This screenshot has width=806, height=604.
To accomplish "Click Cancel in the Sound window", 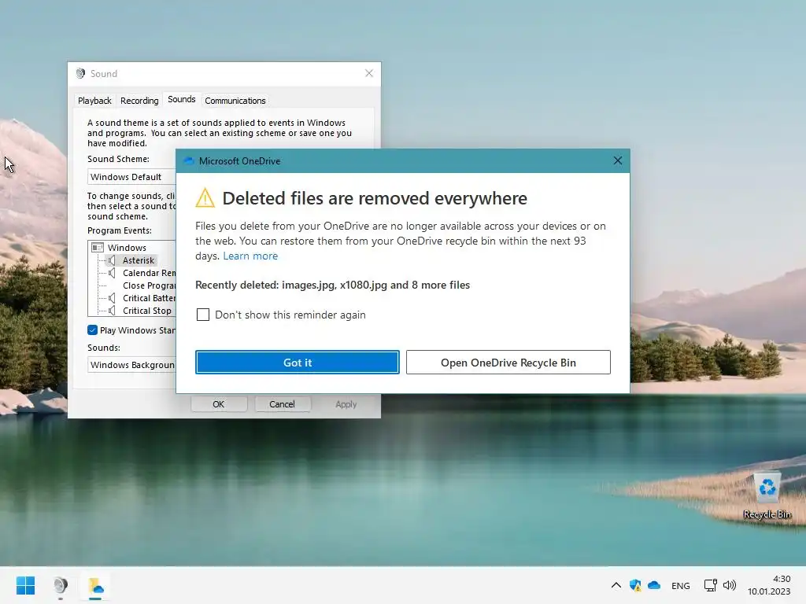I will coord(282,404).
